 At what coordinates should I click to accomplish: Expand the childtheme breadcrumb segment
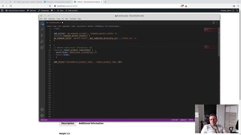[99, 26]
